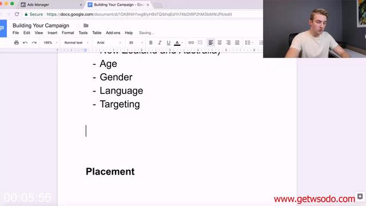Image resolution: width=366 pixels, height=206 pixels.
Task: Open the View menu
Action: 39,33
